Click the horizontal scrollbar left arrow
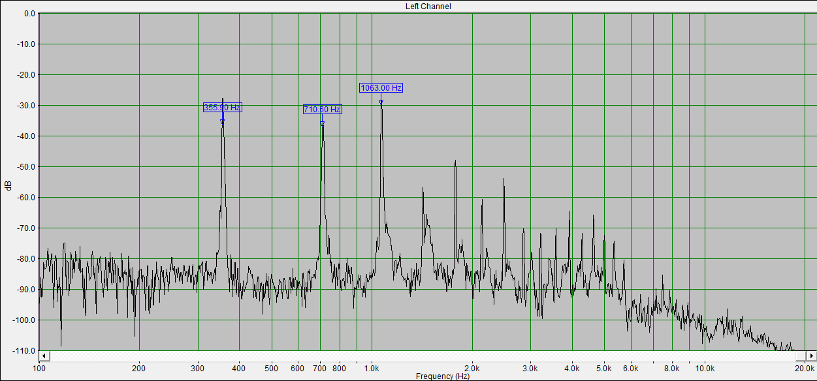817x381 pixels. pyautogui.click(x=44, y=356)
